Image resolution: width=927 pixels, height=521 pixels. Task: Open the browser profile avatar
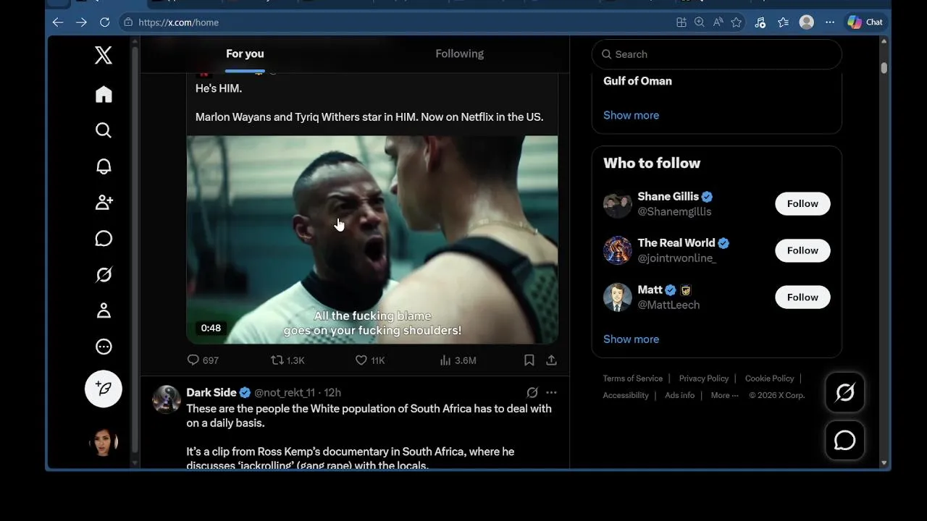pos(807,22)
